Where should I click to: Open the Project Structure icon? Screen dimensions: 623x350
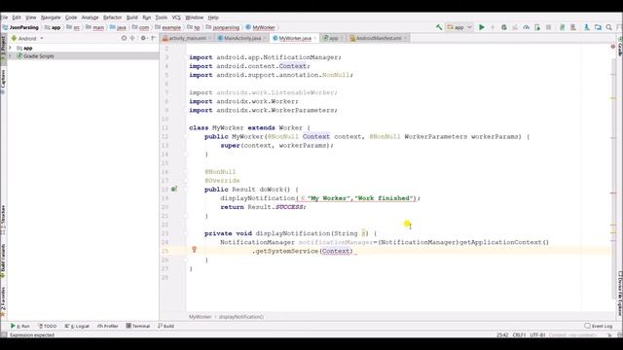[598, 27]
